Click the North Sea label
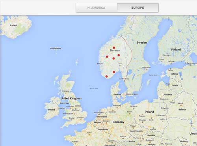197x146 pixels. [x=94, y=88]
